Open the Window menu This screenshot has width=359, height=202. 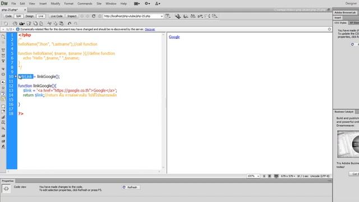(x=111, y=4)
